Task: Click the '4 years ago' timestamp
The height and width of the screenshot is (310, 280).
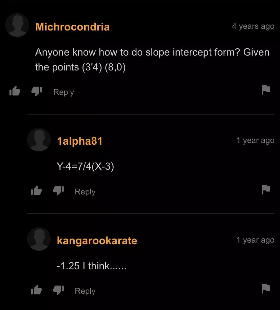Action: click(x=253, y=26)
